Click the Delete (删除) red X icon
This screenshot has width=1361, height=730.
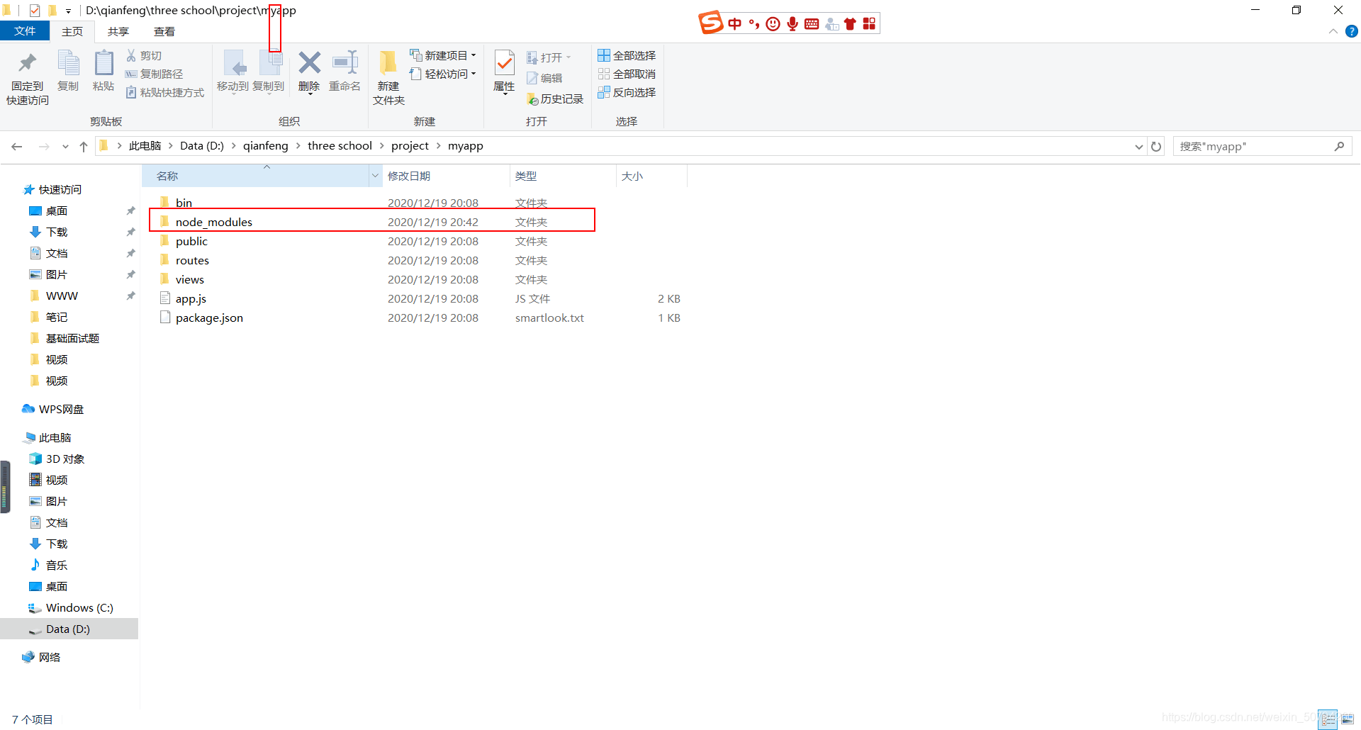point(309,63)
